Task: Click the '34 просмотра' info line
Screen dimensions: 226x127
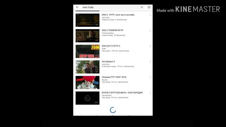Action: click(x=113, y=35)
